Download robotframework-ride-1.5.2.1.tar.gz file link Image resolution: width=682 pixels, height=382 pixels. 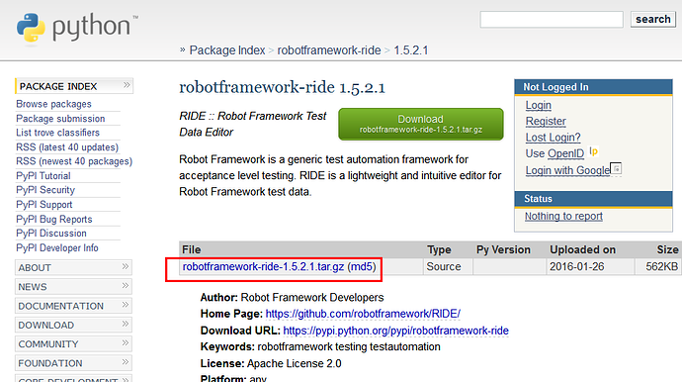pyautogui.click(x=263, y=266)
